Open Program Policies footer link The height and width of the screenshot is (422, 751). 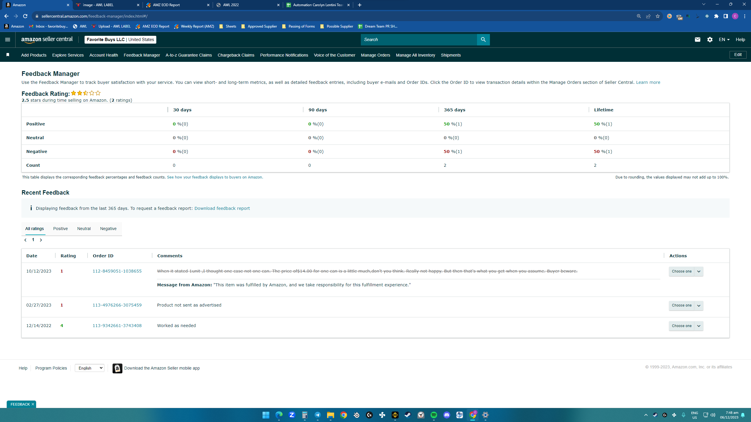[51, 368]
